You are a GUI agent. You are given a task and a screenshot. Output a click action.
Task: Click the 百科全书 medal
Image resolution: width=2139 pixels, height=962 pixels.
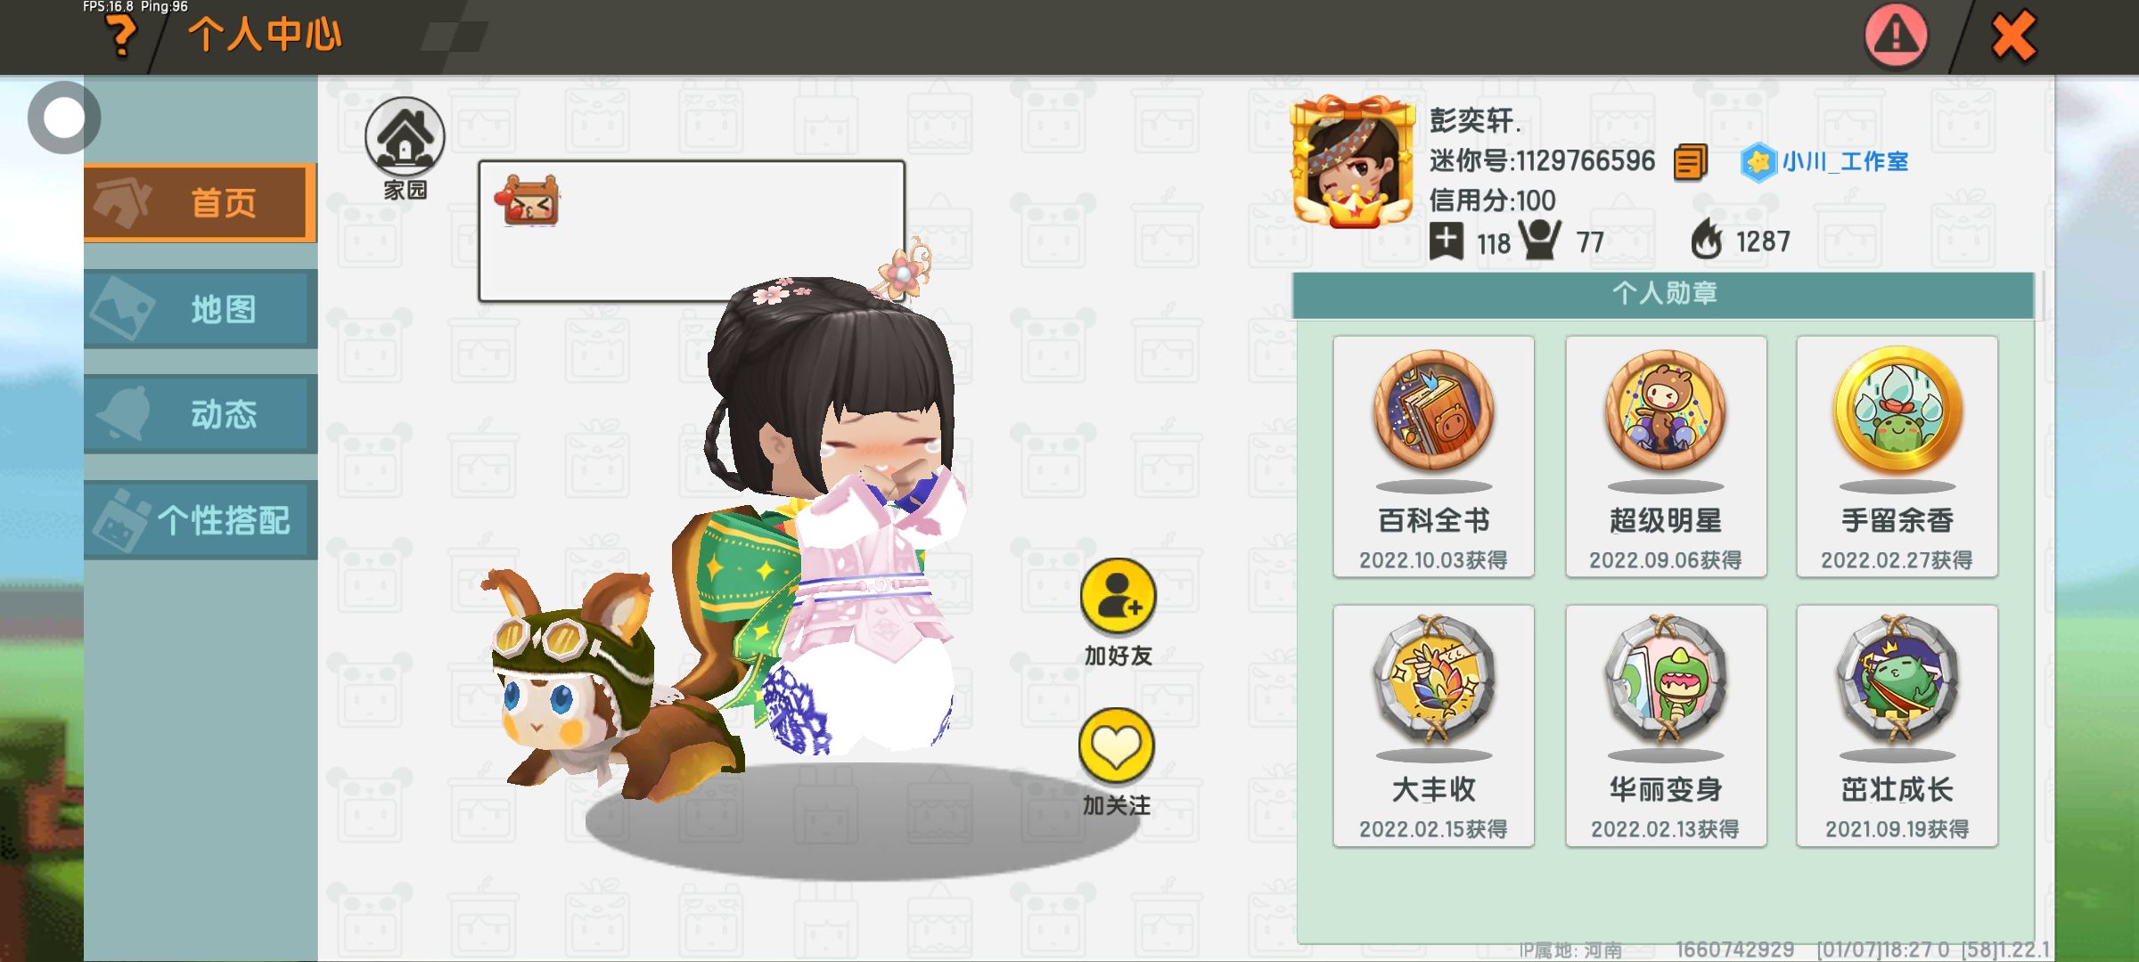pyautogui.click(x=1433, y=456)
